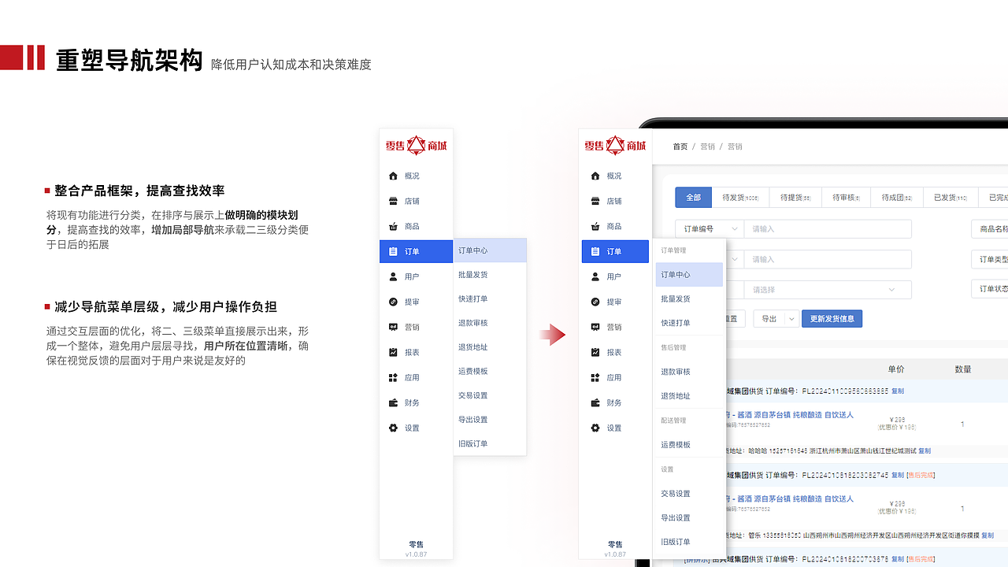Open 运费模板 under 配送管理 group
The width and height of the screenshot is (1008, 567).
pos(689,445)
